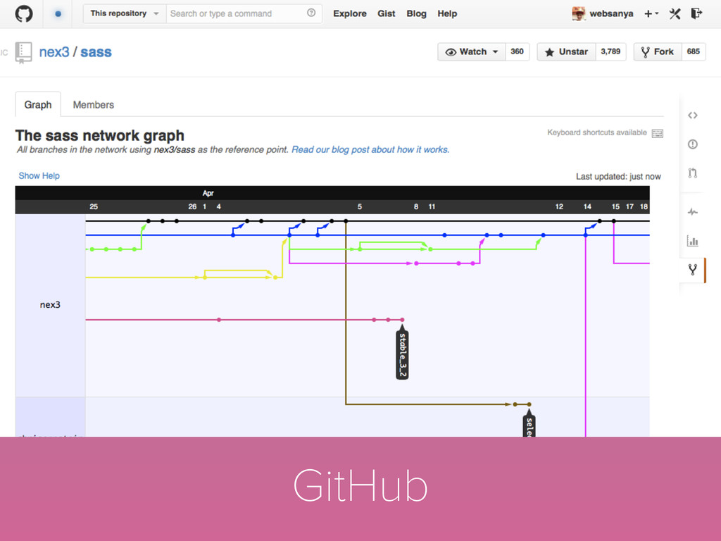Click the nex3 owner row label
Image resolution: width=721 pixels, height=541 pixels.
click(50, 304)
